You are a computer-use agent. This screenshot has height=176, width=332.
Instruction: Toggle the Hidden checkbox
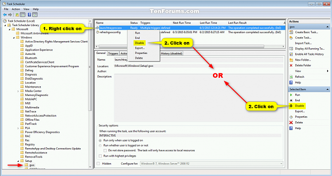click(98, 164)
